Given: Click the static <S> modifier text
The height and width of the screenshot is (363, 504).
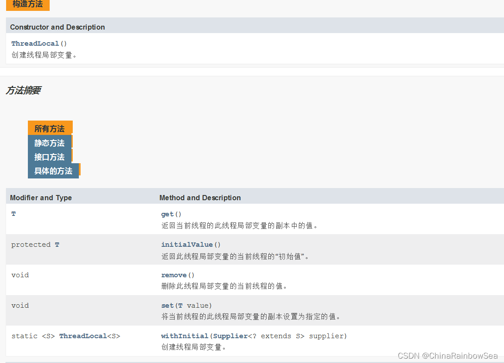Looking at the screenshot, I should tap(33, 336).
